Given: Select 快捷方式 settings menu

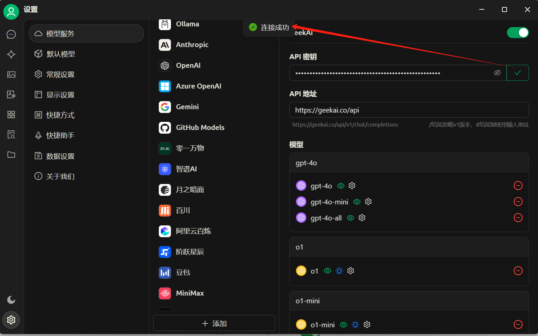Looking at the screenshot, I should click(x=86, y=115).
